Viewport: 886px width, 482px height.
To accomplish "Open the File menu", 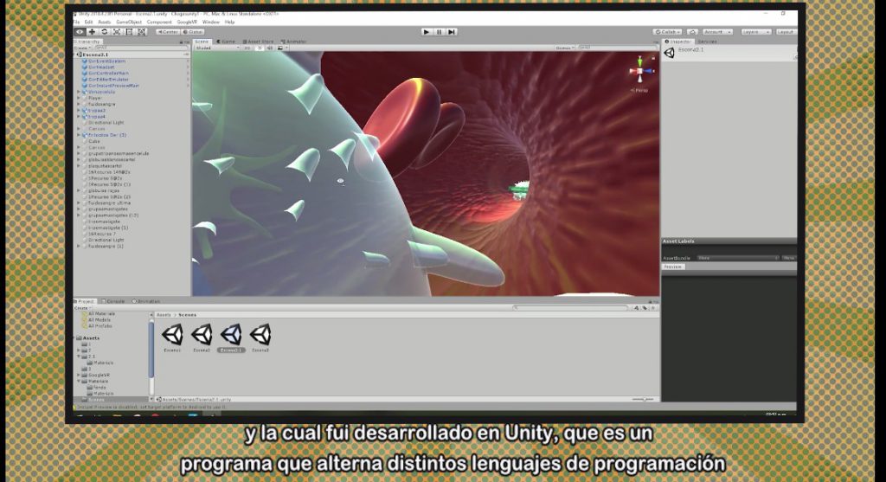I will tap(76, 22).
